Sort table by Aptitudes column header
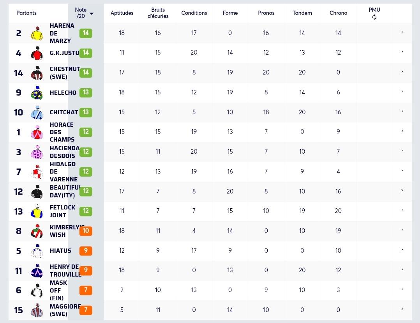420x323 pixels. 122,13
